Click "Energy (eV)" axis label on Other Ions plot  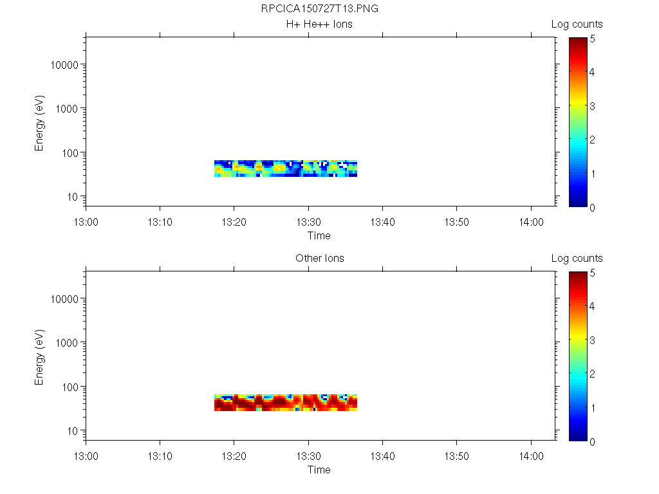pyautogui.click(x=39, y=357)
